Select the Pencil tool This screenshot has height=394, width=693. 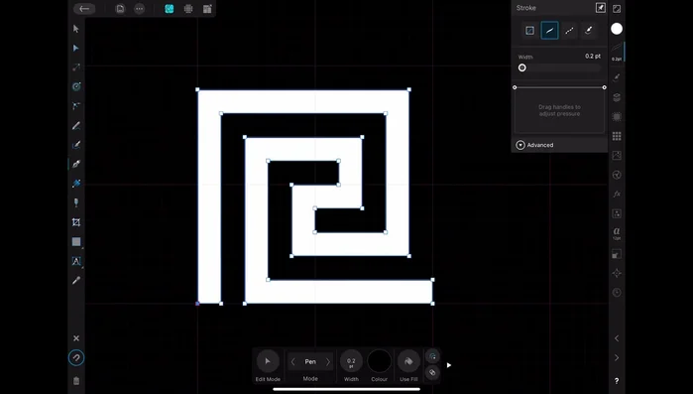[76, 126]
